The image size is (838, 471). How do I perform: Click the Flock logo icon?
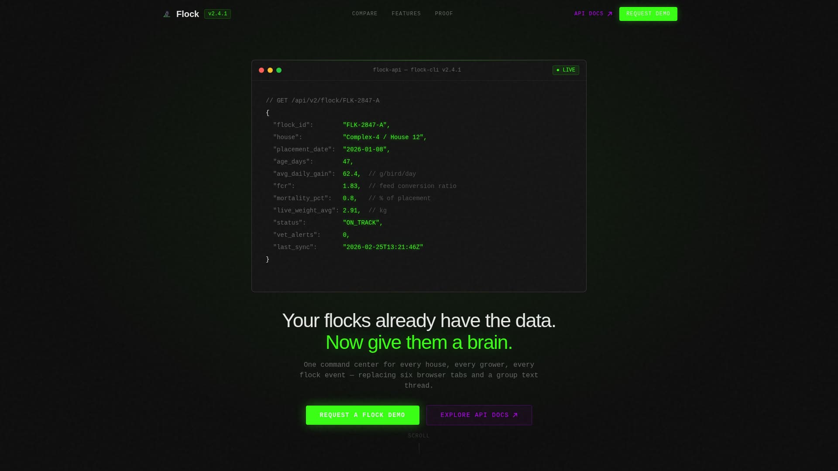(167, 14)
